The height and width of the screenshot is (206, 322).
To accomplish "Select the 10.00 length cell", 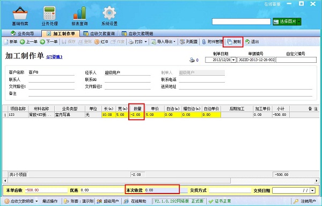I will point(108,115).
